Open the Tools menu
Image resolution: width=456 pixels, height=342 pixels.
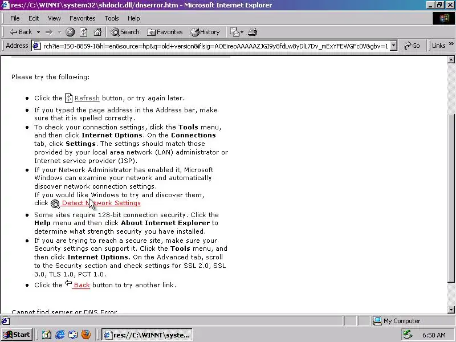pos(112,18)
